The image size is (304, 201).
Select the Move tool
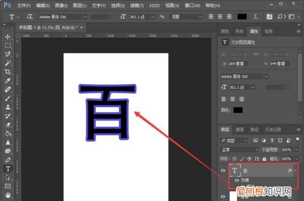coord(8,37)
